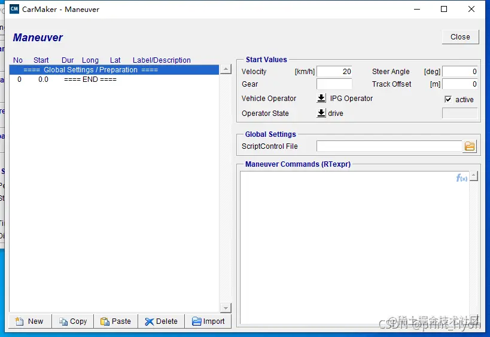Click the Long column header

tap(90, 60)
